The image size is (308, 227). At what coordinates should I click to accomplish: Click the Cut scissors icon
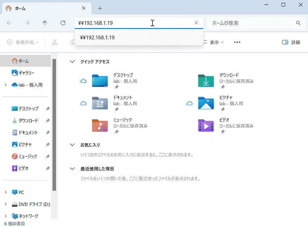(x=55, y=42)
